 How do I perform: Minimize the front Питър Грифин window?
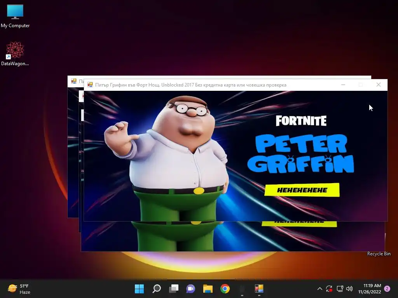343,85
